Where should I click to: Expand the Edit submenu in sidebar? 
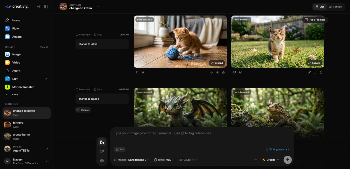point(46,79)
